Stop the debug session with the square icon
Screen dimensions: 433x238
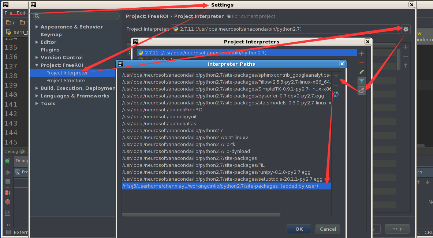tap(8, 181)
